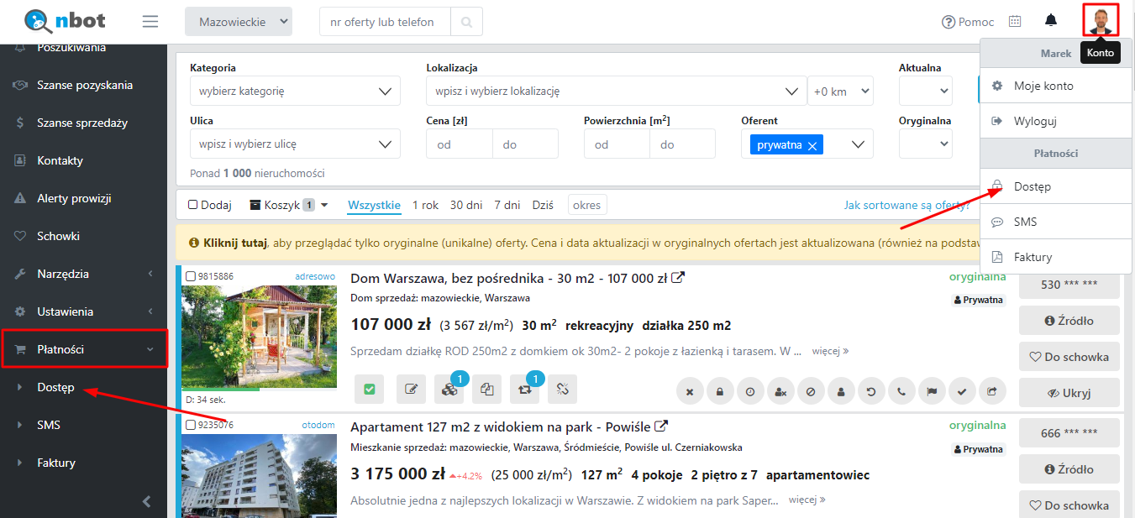Image resolution: width=1135 pixels, height=518 pixels.
Task: Click the Jak sortowane są oferty? link
Action: [x=907, y=205]
